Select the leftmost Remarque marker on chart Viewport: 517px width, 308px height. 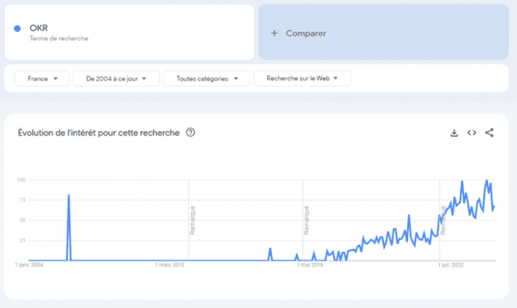point(193,220)
